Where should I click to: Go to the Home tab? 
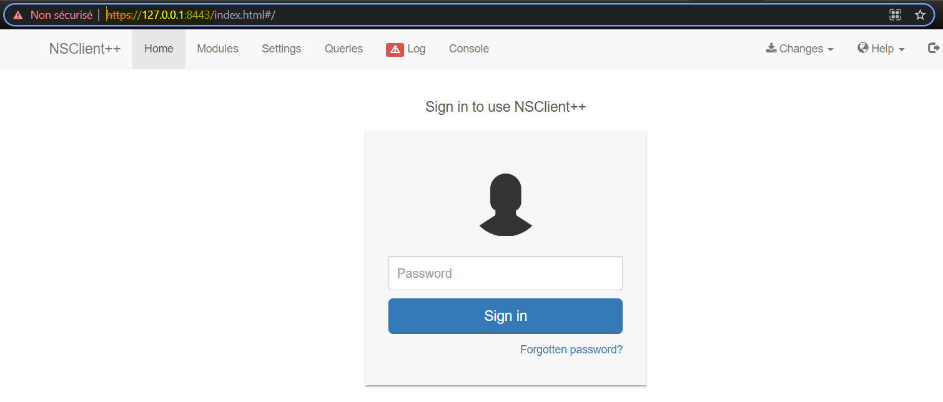(x=159, y=49)
